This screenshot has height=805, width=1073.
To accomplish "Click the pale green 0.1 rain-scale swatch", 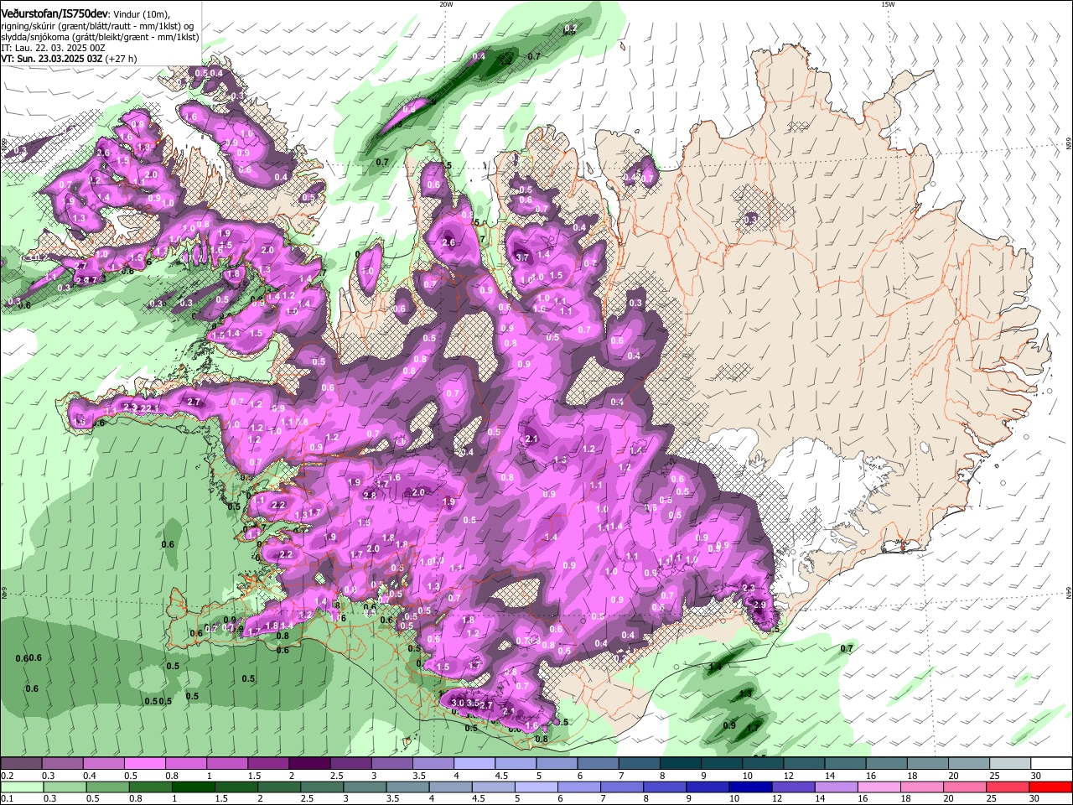I will point(21,787).
